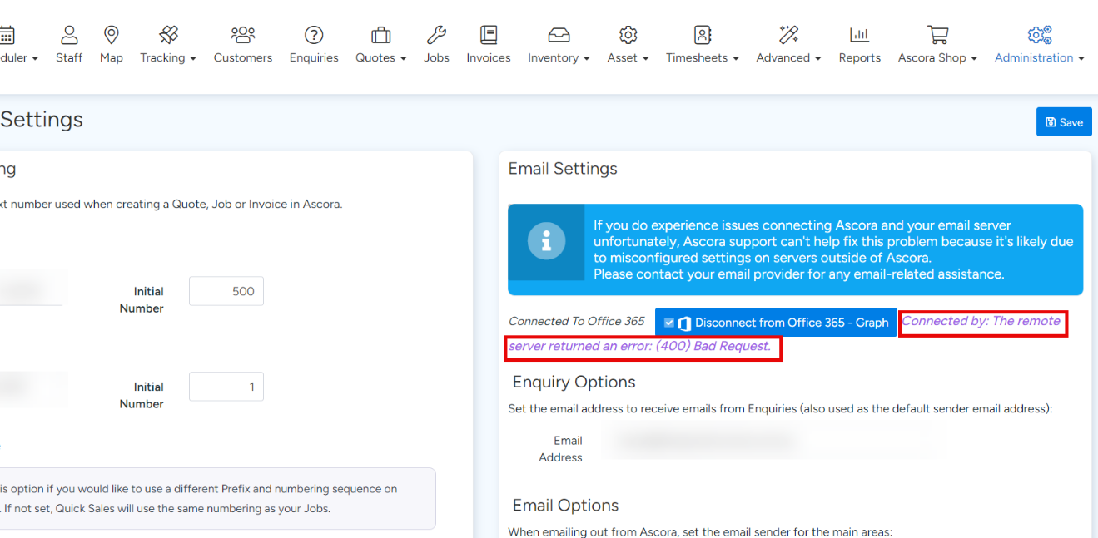Open the Inventory dropdown menu
This screenshot has width=1098, height=538.
(x=559, y=57)
